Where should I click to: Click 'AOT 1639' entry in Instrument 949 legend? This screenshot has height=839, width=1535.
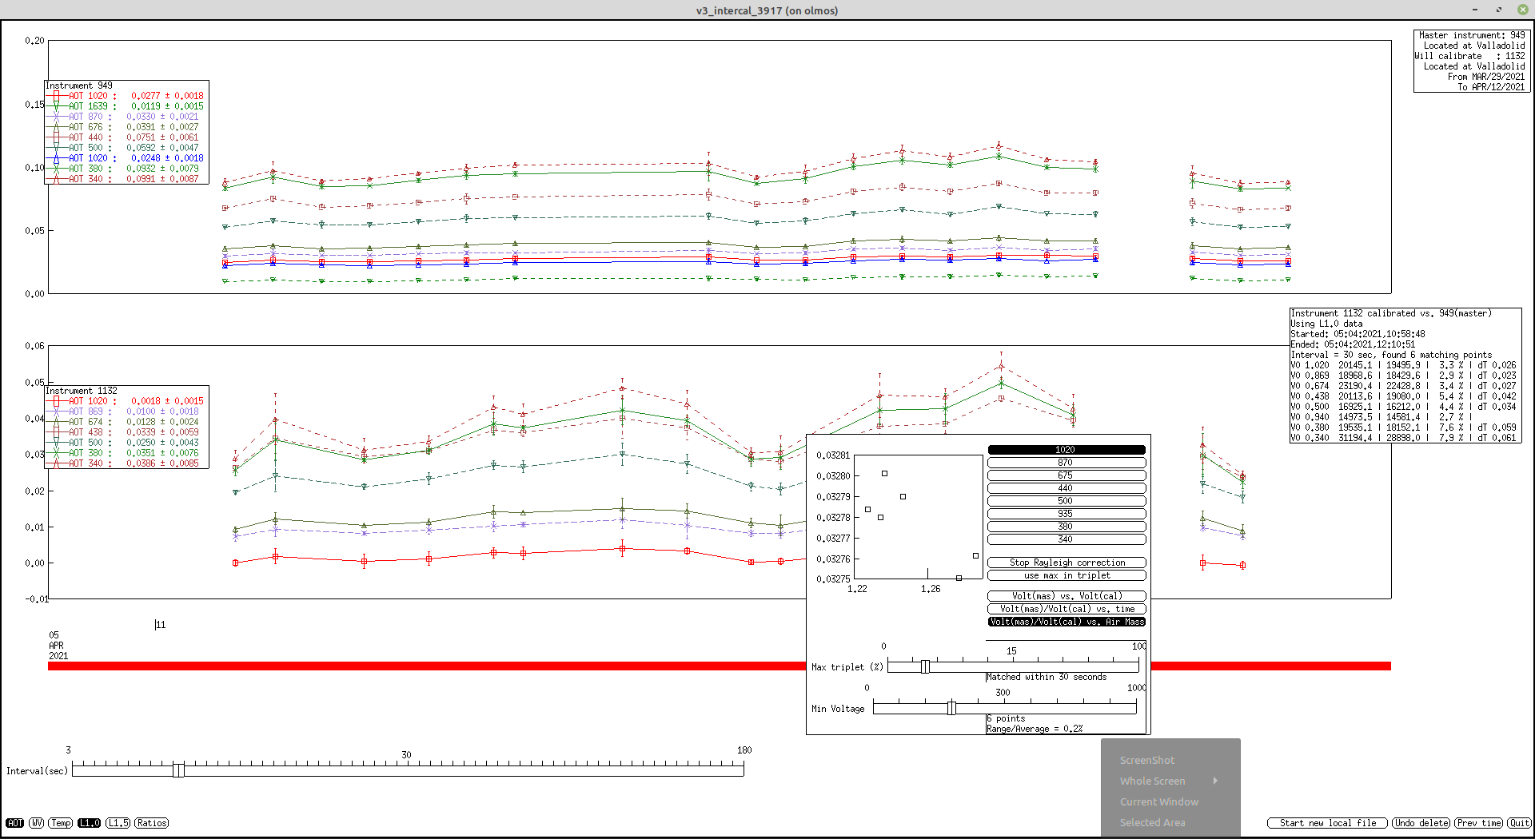click(x=125, y=106)
